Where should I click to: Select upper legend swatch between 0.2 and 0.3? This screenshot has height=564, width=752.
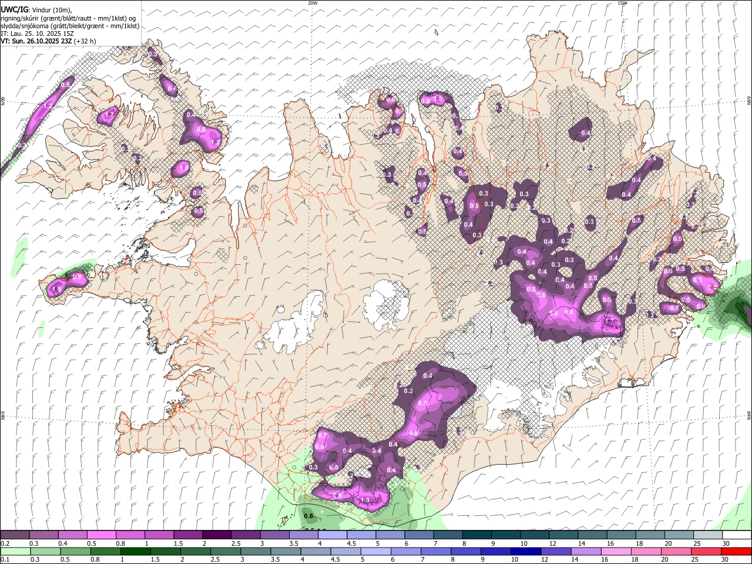[15, 535]
